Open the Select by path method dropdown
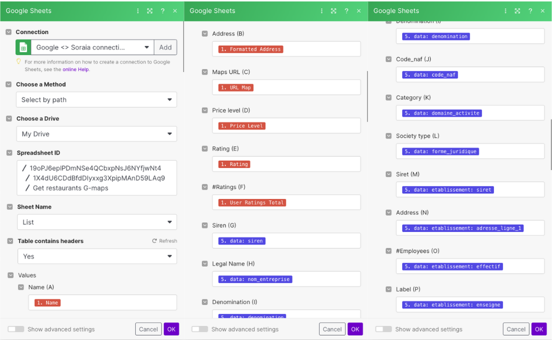This screenshot has width=552, height=340. pos(96,100)
